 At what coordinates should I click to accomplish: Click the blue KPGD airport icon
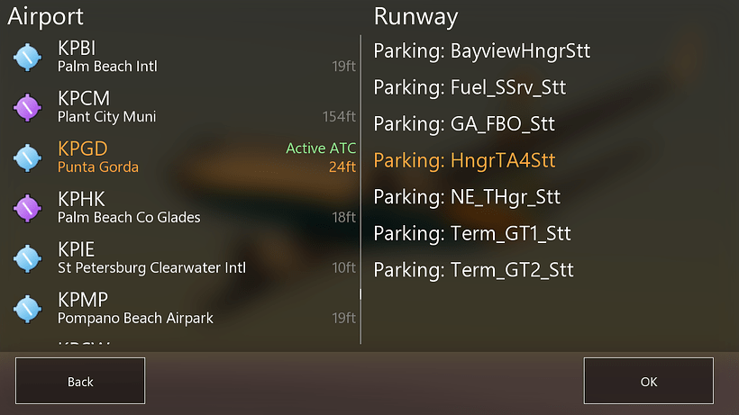coord(27,158)
